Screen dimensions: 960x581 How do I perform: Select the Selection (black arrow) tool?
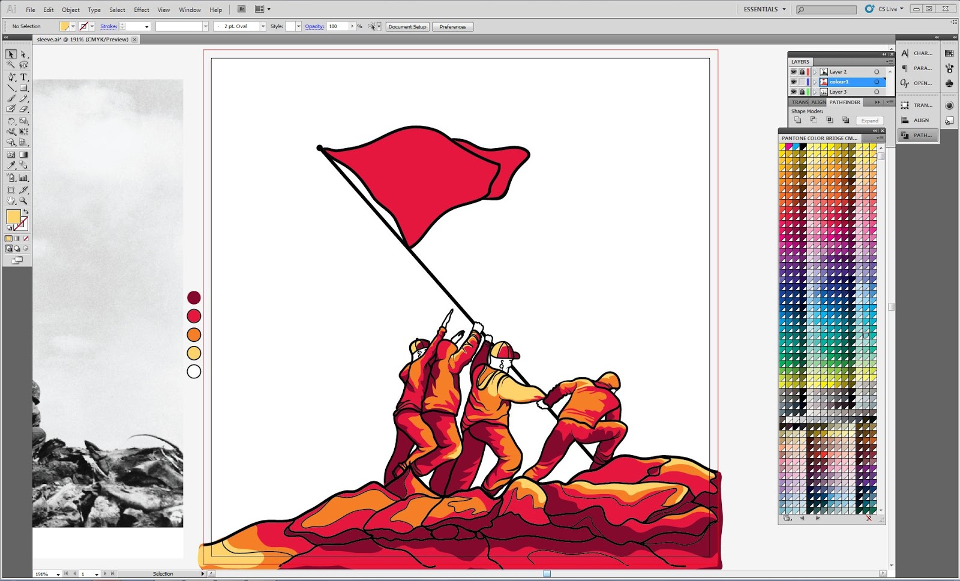11,54
